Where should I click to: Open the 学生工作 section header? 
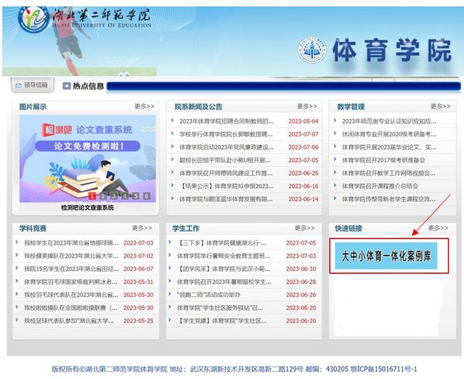click(x=186, y=228)
